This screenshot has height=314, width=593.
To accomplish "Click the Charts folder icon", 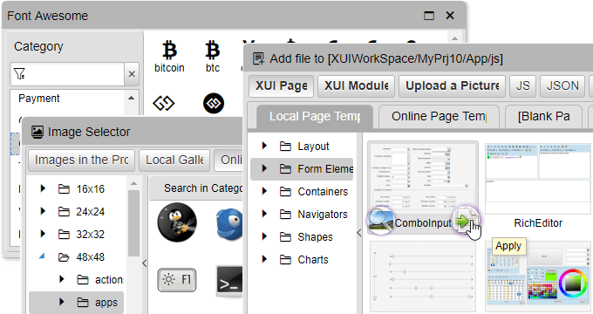I will (x=285, y=260).
